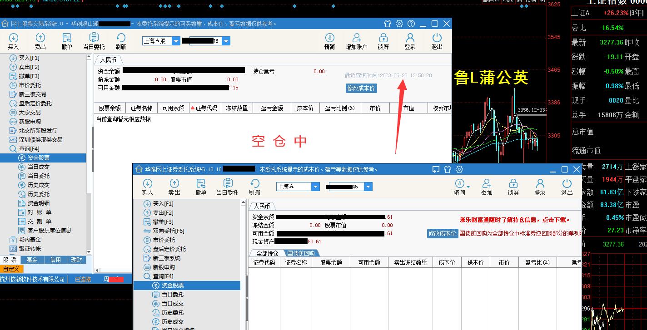Click 增加账户 icon in 华创 window
This screenshot has width=647, height=330.
tap(357, 41)
